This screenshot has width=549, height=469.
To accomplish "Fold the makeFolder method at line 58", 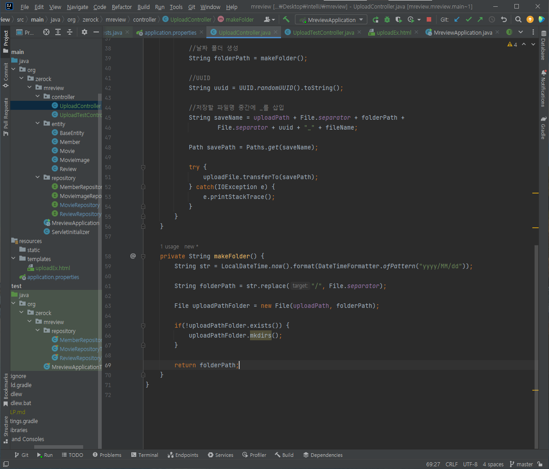I will (x=143, y=256).
